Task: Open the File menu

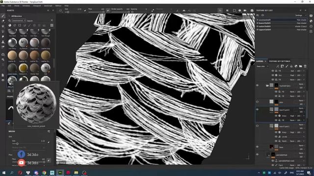Action: [x=3, y=6]
